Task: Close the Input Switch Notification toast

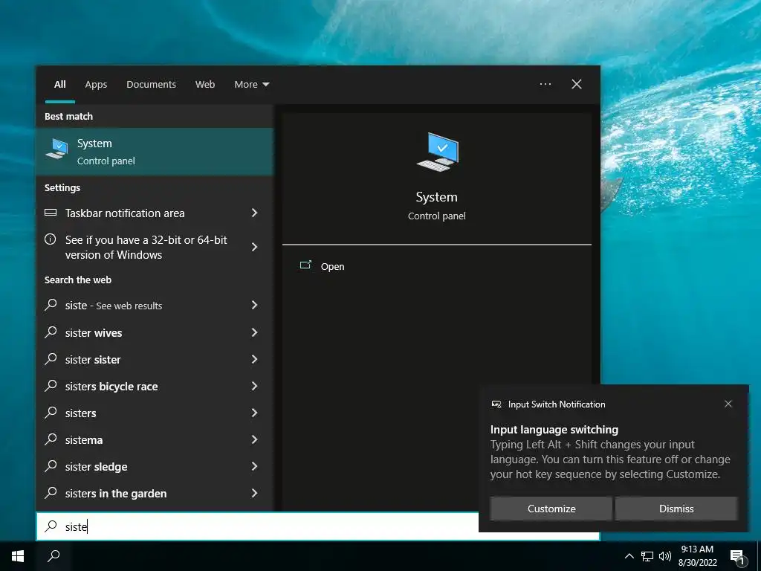Action: point(728,404)
